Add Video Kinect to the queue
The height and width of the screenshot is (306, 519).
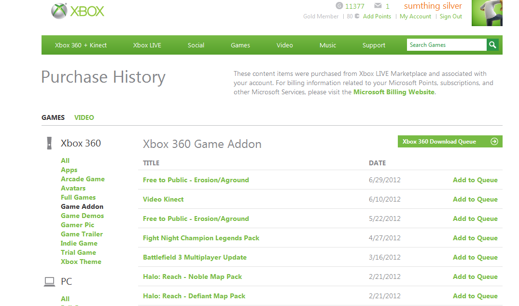pyautogui.click(x=475, y=199)
